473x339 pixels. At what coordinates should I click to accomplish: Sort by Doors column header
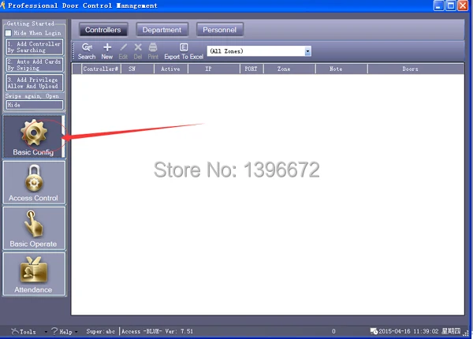tap(415, 69)
